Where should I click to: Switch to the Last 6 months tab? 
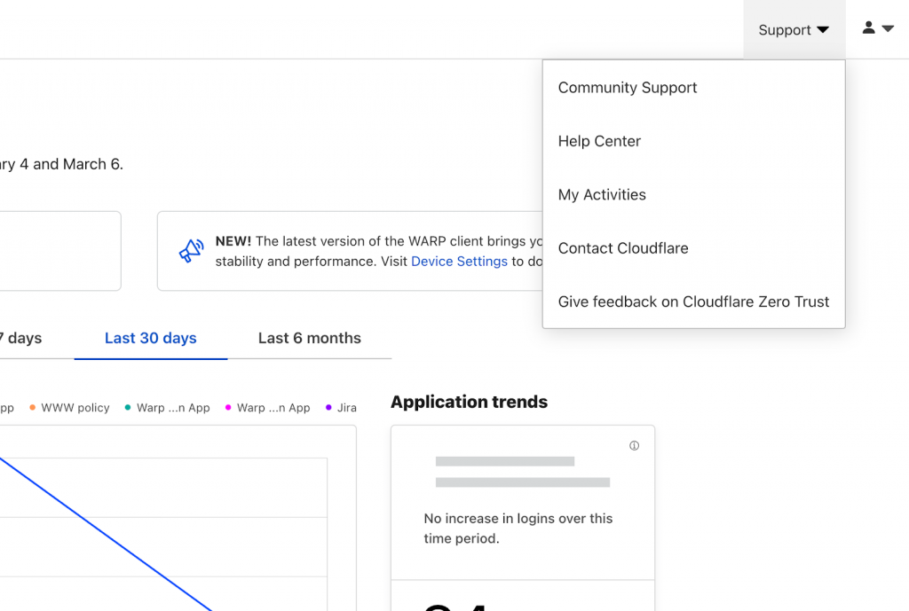[310, 338]
